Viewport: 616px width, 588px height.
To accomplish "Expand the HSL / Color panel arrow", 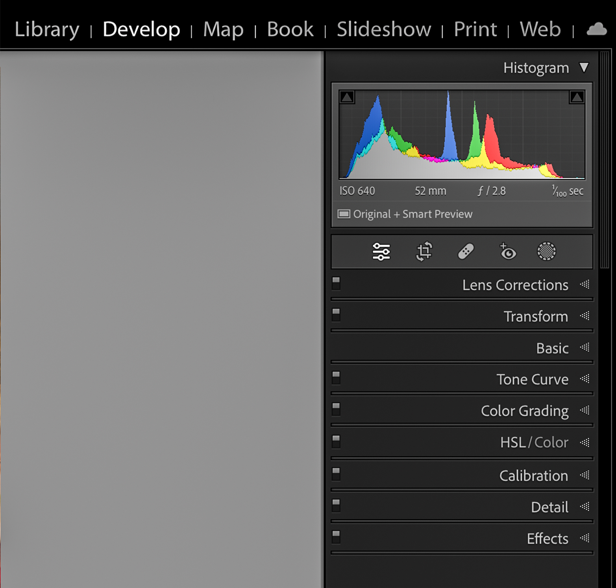I will (x=585, y=442).
